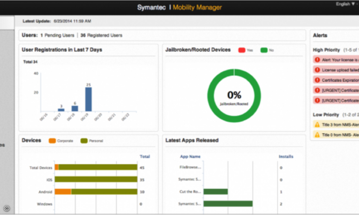Click the Android total value 10
The image size is (359, 215).
tap(142, 192)
